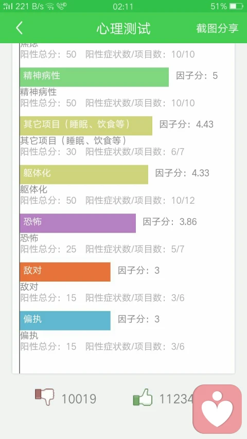Tap the thumbs down icon
Viewport: 247px width, 439px height.
coord(44,396)
